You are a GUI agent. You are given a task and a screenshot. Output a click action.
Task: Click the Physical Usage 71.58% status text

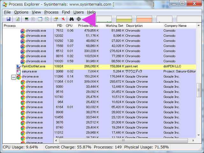(146, 147)
